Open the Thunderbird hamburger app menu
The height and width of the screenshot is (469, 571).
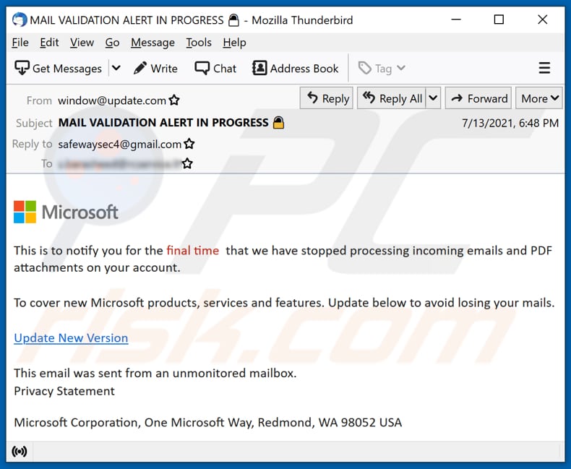point(544,68)
